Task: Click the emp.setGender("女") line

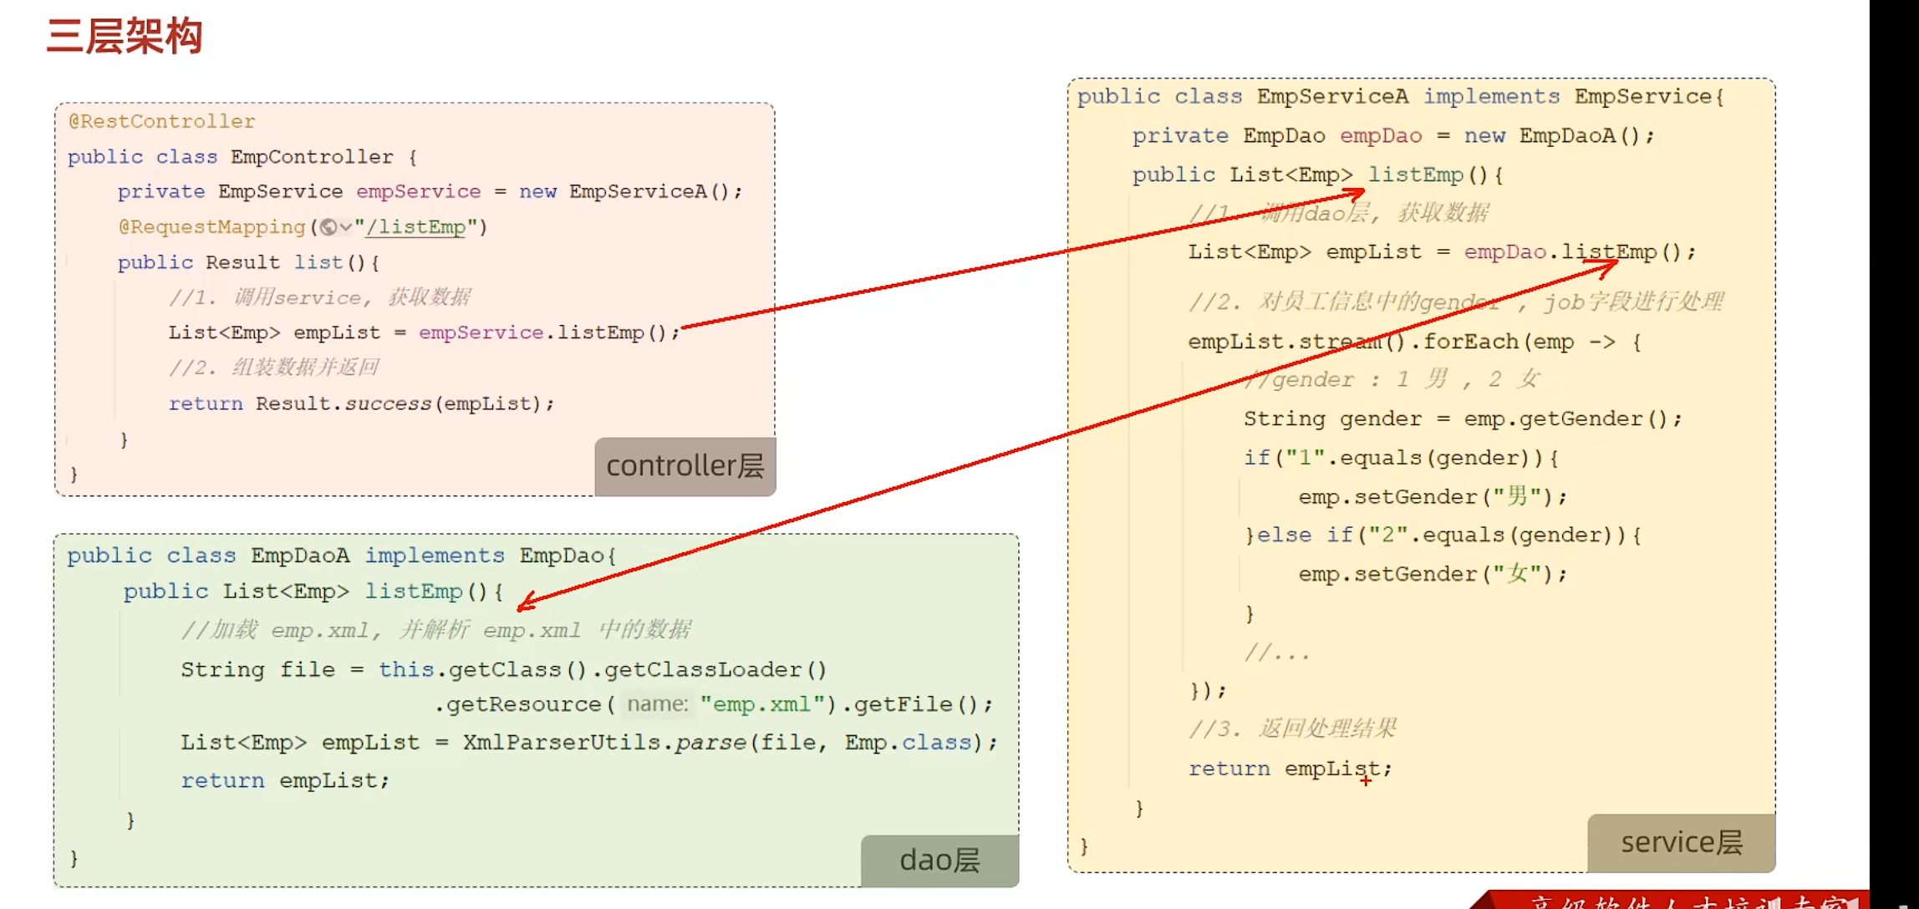Action: pos(1432,574)
